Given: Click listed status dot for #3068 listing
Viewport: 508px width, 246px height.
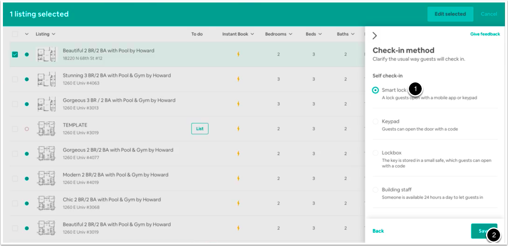Looking at the screenshot, I should pyautogui.click(x=27, y=203).
